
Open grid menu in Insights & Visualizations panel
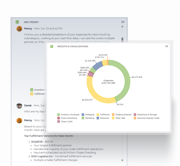pos(167,46)
